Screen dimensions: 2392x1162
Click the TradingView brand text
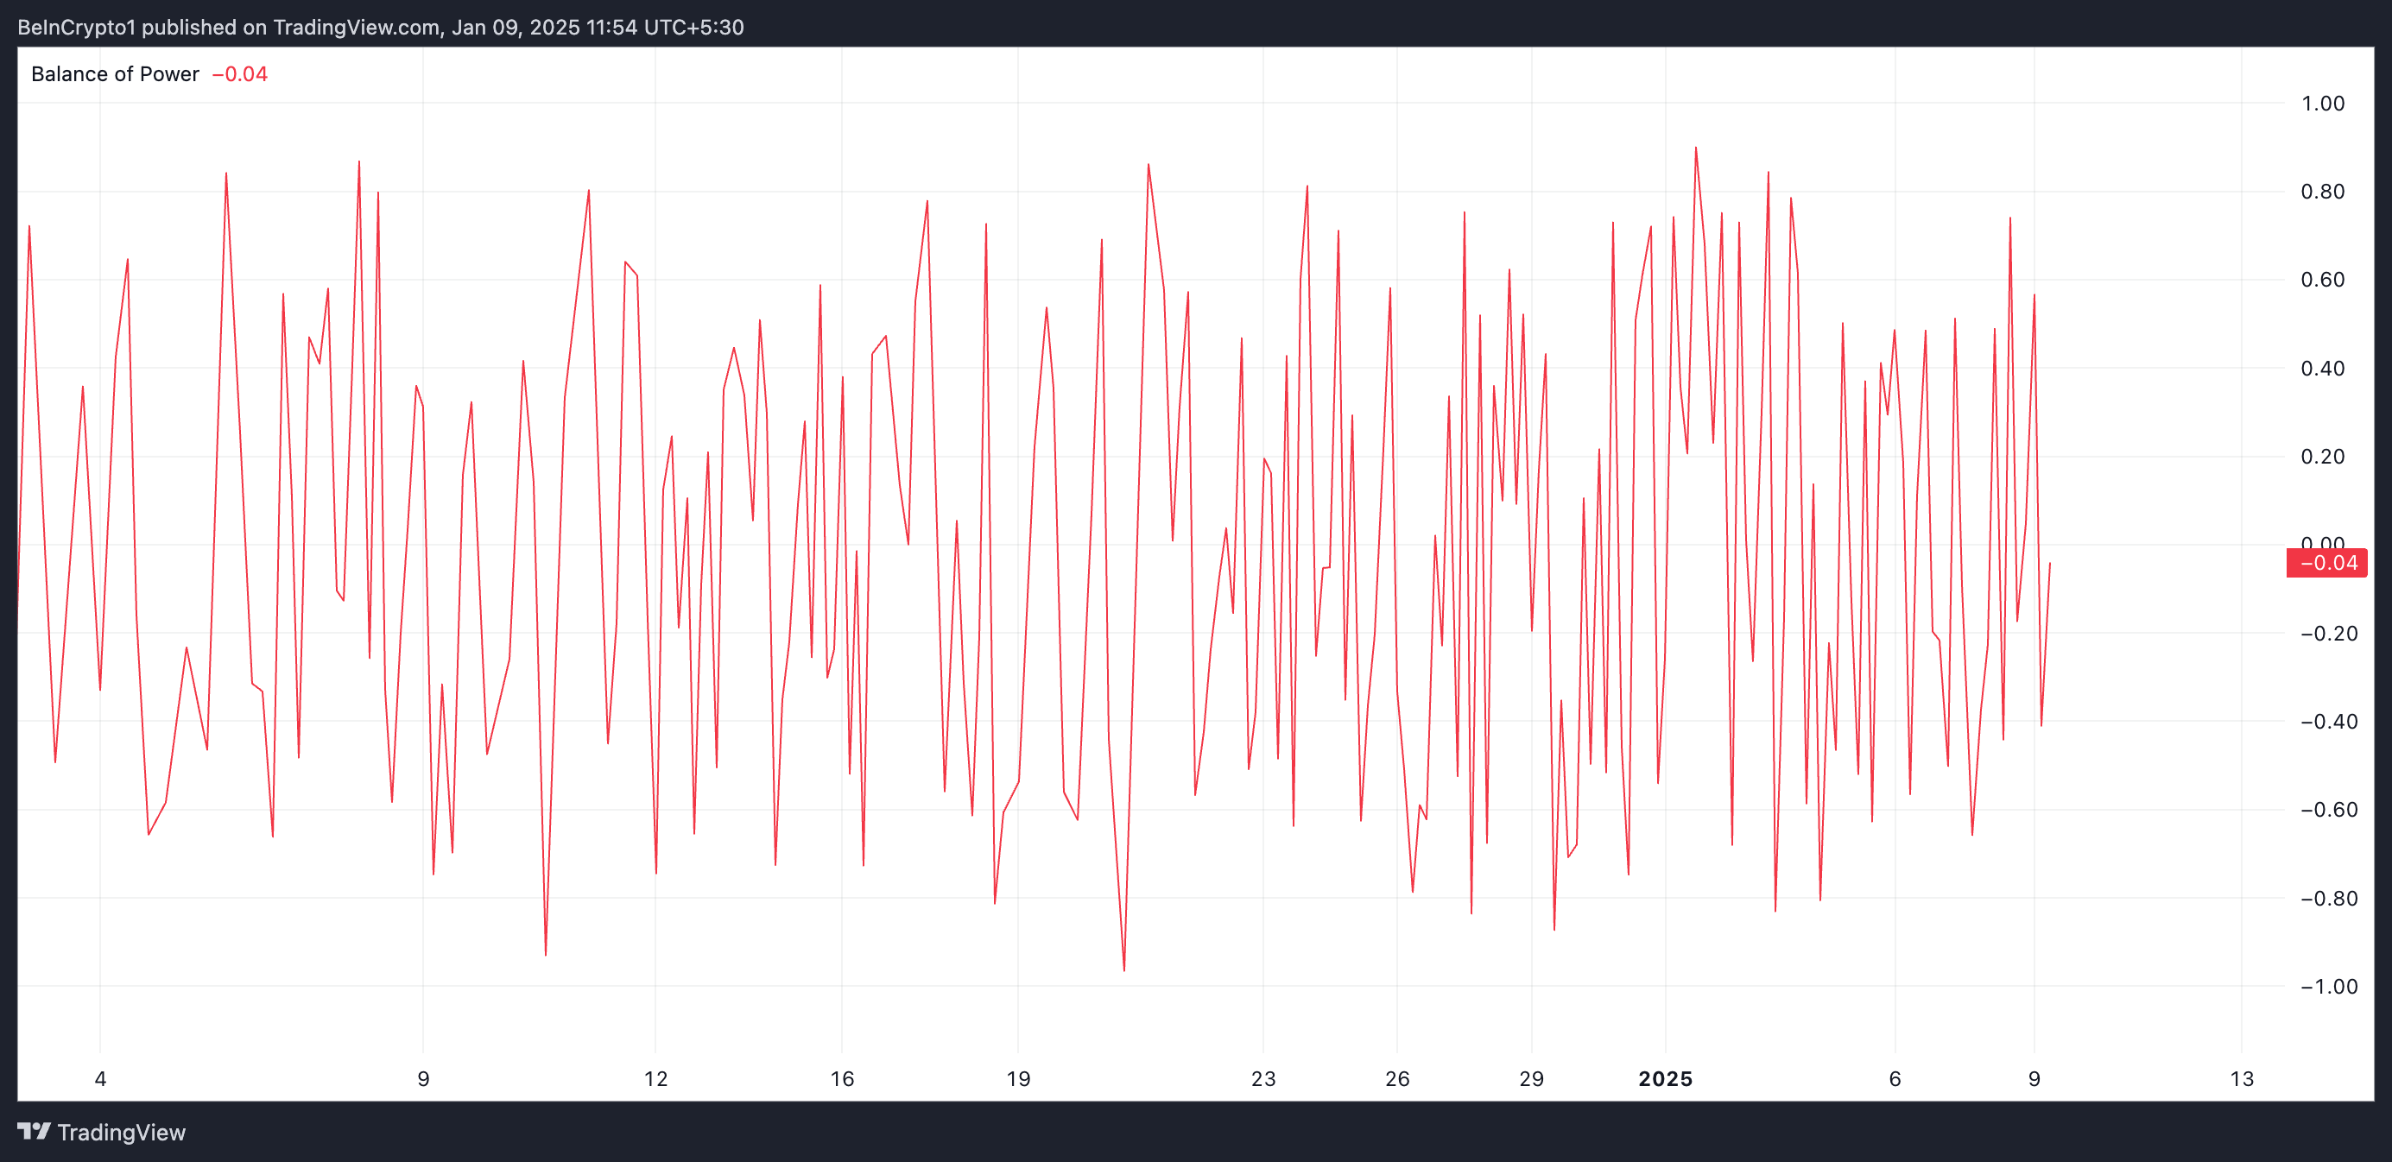pyautogui.click(x=121, y=1133)
